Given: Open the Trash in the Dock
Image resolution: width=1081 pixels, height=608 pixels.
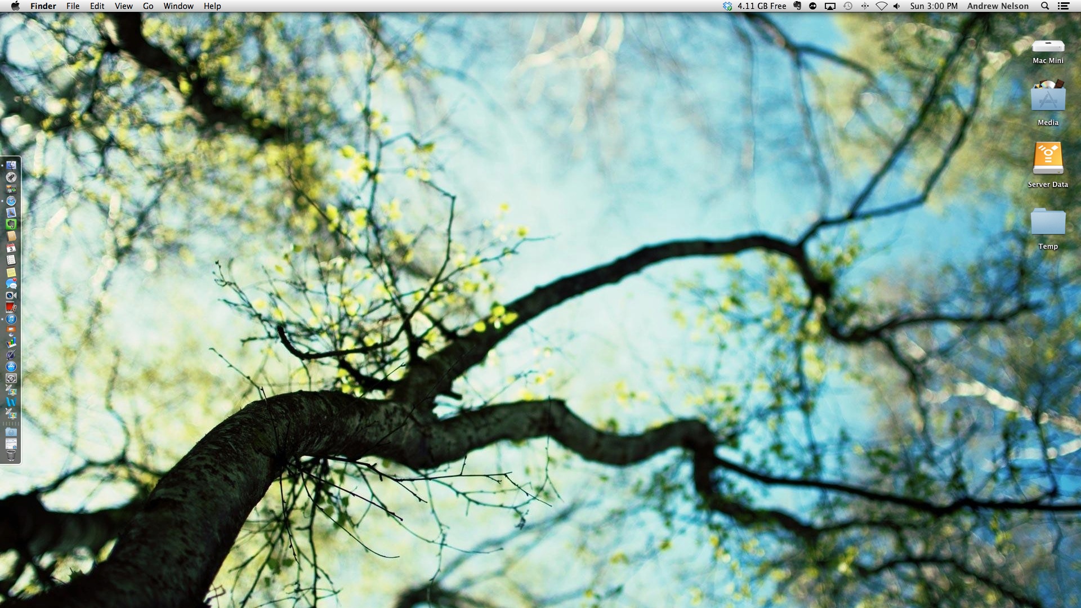Looking at the screenshot, I should [11, 455].
